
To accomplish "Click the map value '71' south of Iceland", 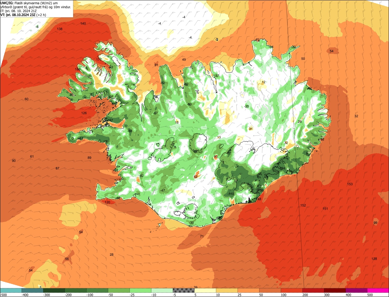I will point(202,236).
